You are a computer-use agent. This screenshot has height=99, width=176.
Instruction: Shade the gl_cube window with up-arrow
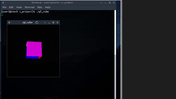coord(45,23)
